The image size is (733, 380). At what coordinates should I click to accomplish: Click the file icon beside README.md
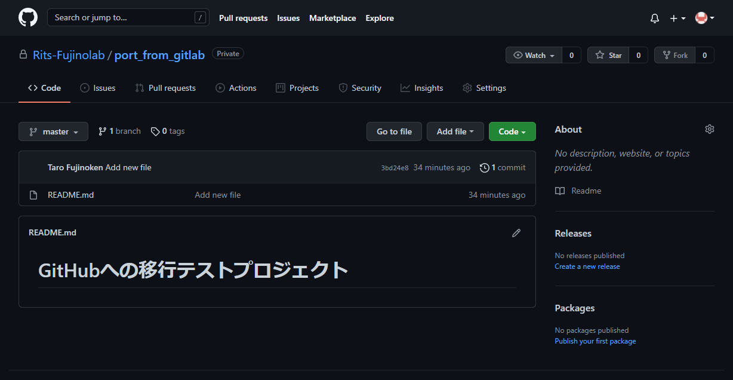[x=33, y=194]
